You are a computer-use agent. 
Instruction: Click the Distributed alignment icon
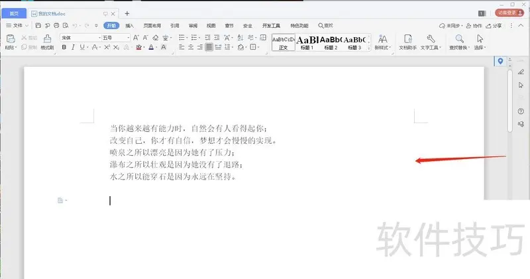pos(219,47)
